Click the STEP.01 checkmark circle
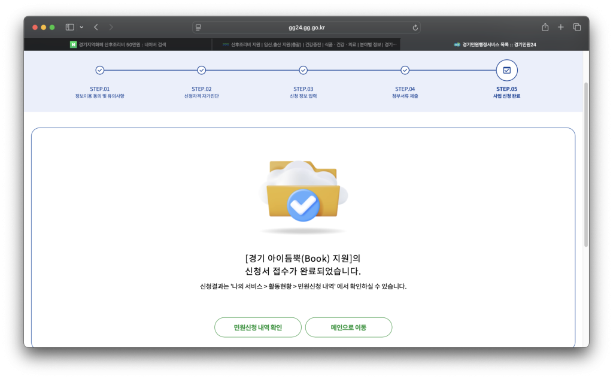Screen dimensions: 613x379 click(x=100, y=70)
